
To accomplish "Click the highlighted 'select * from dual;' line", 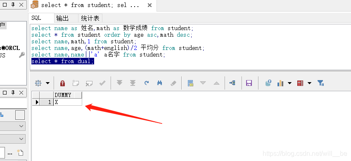I will coord(63,62).
